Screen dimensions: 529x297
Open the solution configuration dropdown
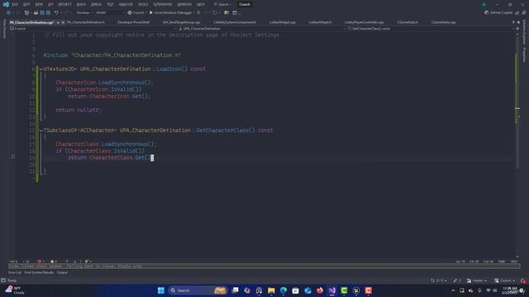(84, 13)
